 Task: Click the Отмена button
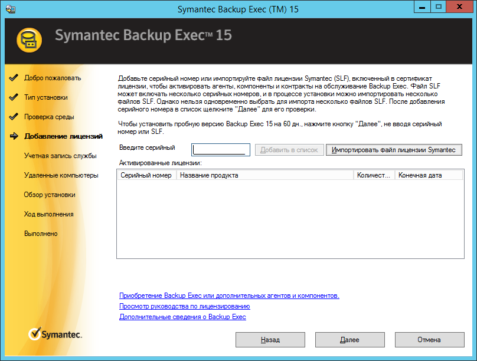(430, 340)
